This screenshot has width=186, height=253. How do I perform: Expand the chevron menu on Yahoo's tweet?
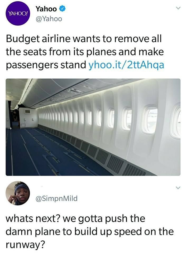(178, 8)
